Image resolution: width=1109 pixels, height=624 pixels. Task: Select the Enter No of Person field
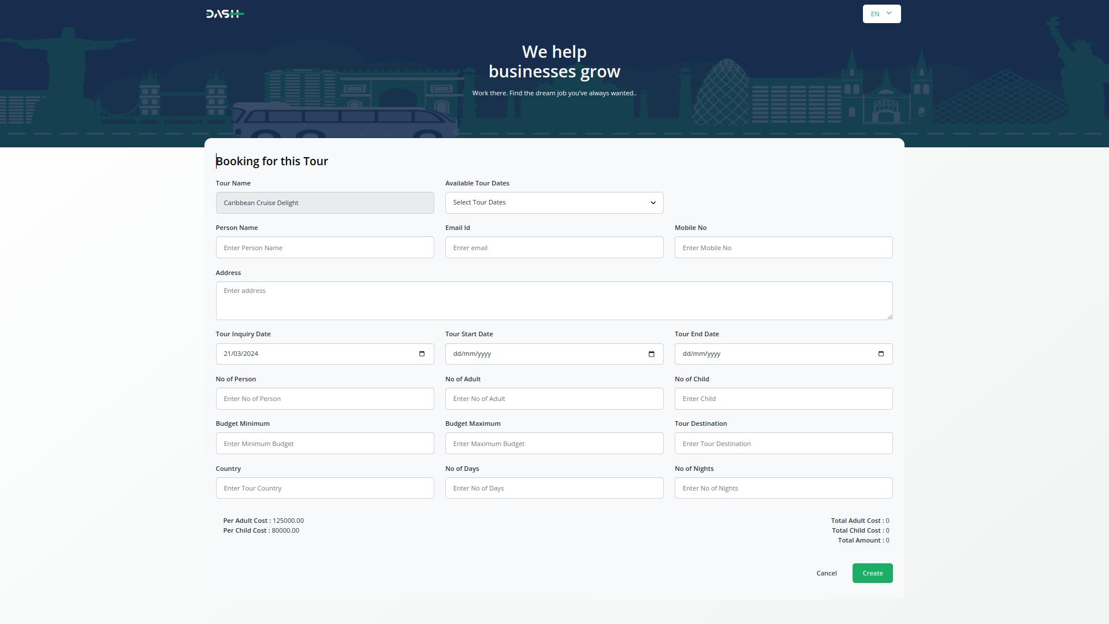click(x=325, y=399)
